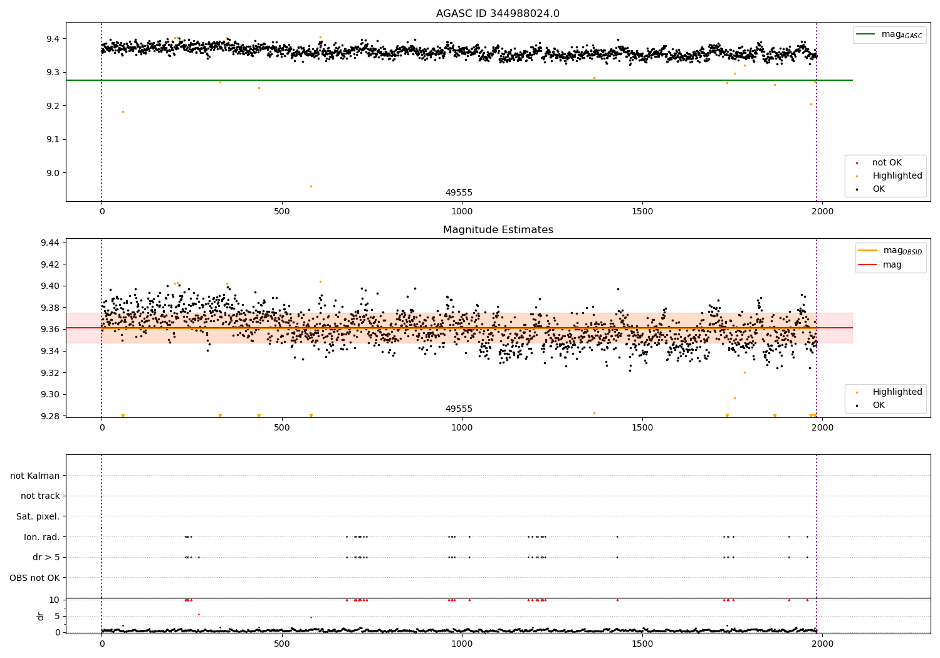Click the '49555' annotation in the top plot
Viewport: 940px width, 658px height.
459,193
